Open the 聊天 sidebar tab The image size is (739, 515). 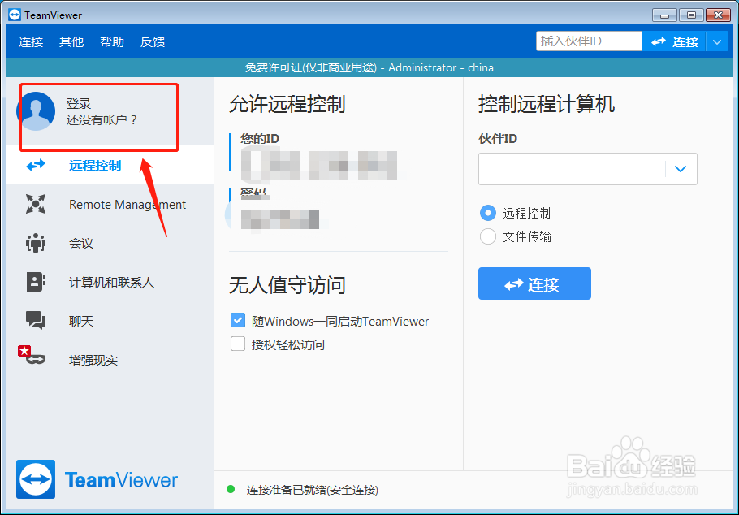pyautogui.click(x=110, y=321)
